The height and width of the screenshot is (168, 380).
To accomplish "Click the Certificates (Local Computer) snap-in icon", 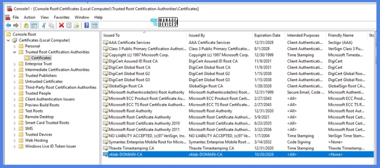I will coord(15,40).
